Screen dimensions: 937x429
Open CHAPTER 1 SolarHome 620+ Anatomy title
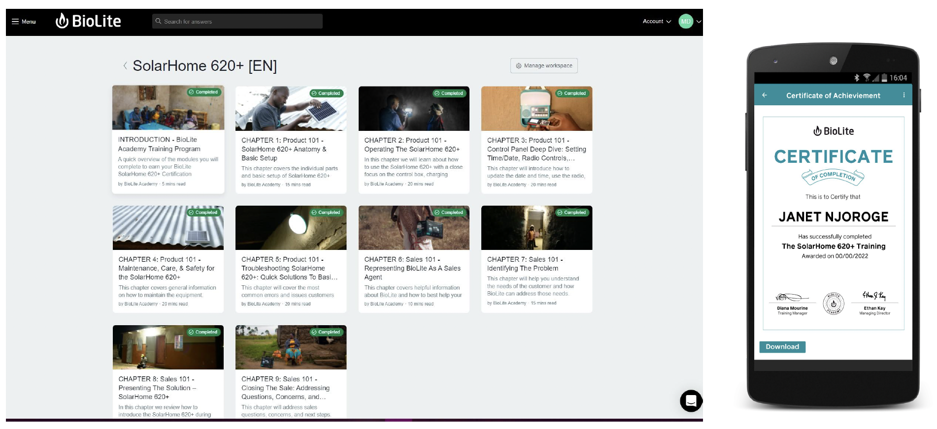284,149
